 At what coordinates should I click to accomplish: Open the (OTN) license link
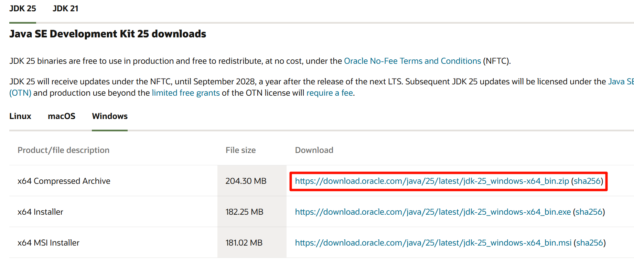[x=20, y=93]
